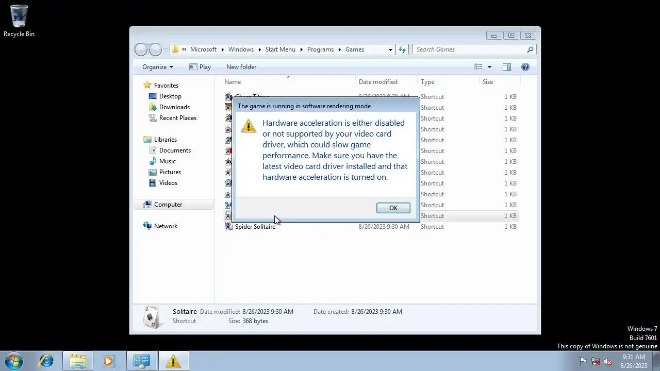Open the Pictures library
Screen dimensions: 660x371
170,172
